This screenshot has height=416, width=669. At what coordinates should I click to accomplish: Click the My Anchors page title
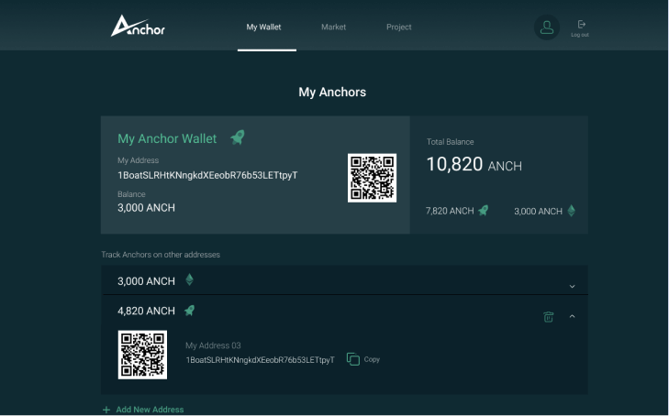pos(332,92)
